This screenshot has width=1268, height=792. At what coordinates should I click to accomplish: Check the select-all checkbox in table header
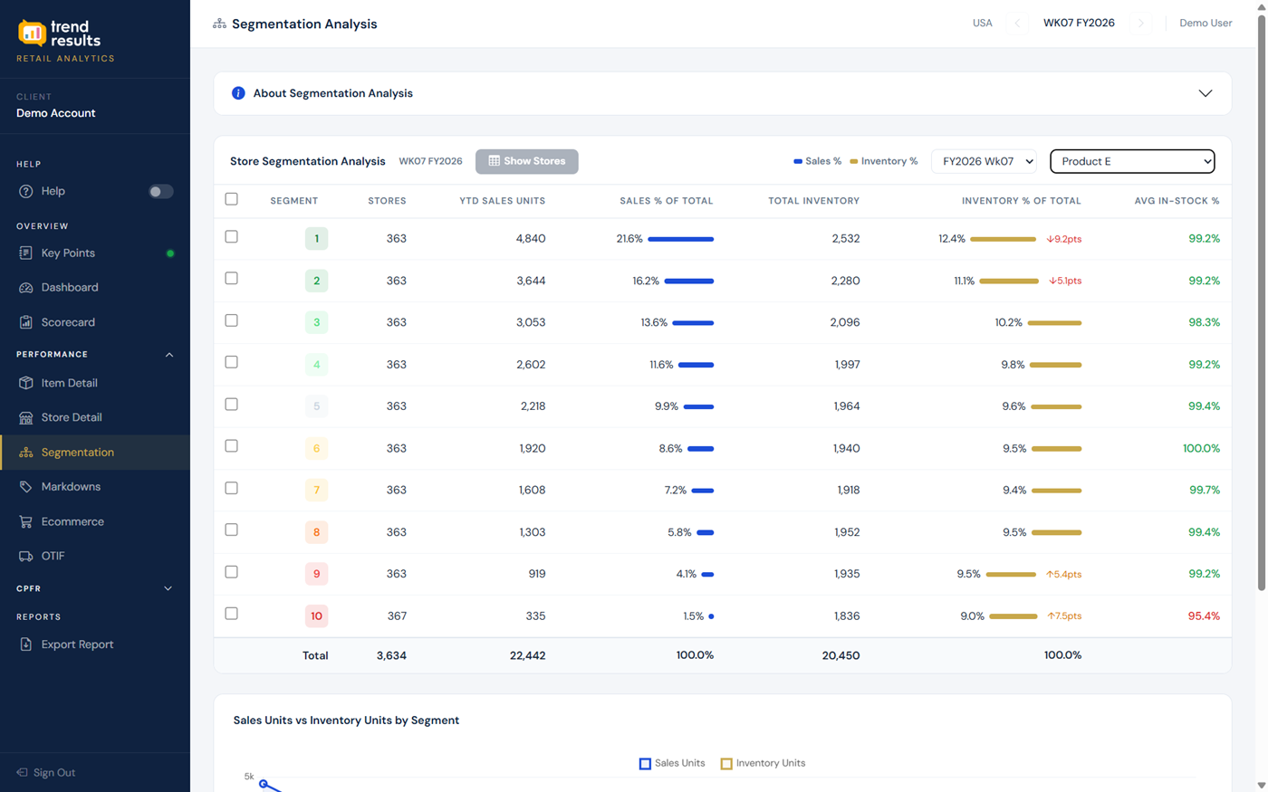pos(232,199)
